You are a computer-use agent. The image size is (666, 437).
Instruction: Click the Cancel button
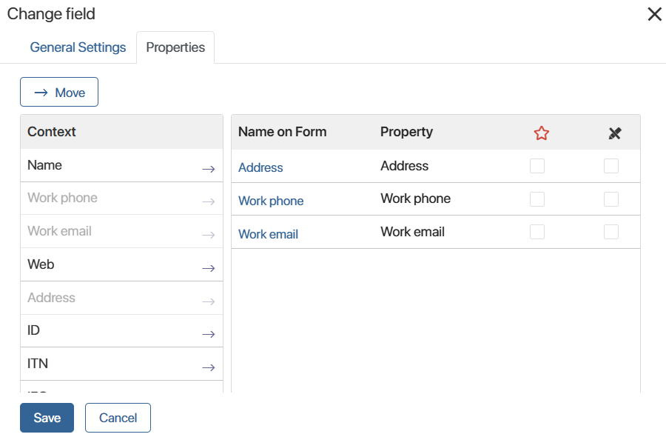[x=118, y=418]
